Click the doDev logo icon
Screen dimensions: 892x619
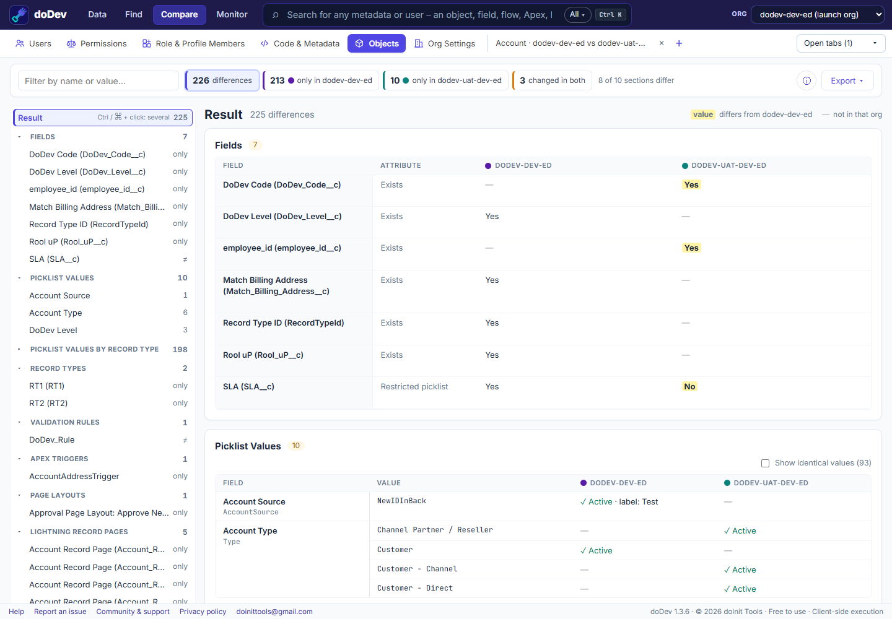coord(19,15)
